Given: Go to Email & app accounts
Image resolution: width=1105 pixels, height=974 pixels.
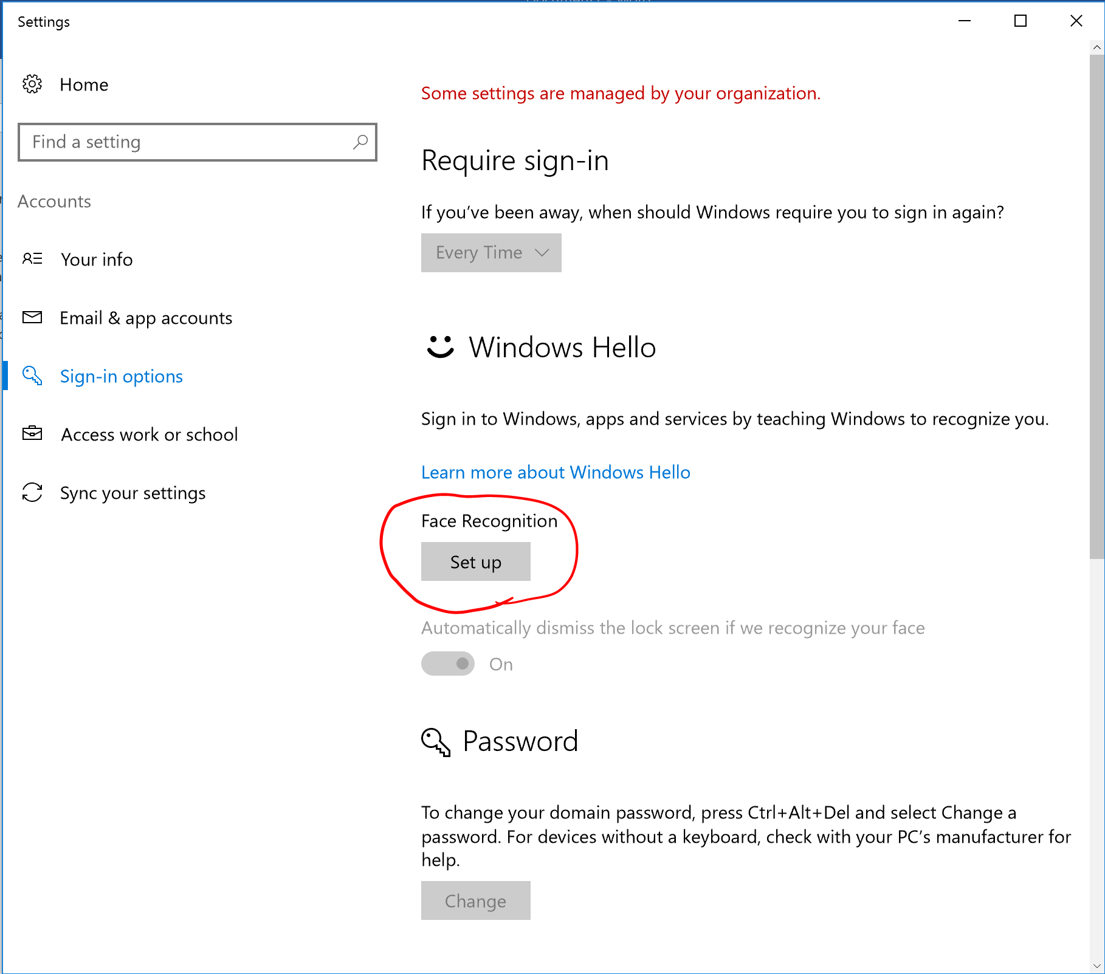Looking at the screenshot, I should tap(146, 318).
